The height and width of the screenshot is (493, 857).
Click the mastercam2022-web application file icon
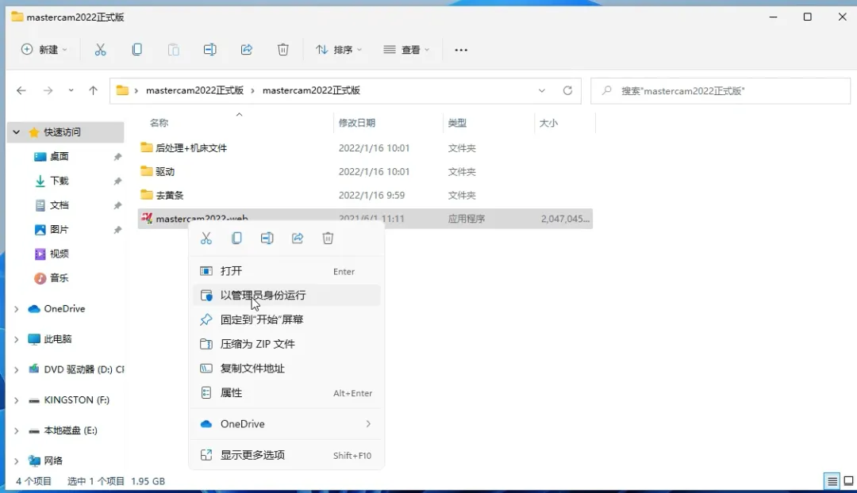pyautogui.click(x=147, y=219)
